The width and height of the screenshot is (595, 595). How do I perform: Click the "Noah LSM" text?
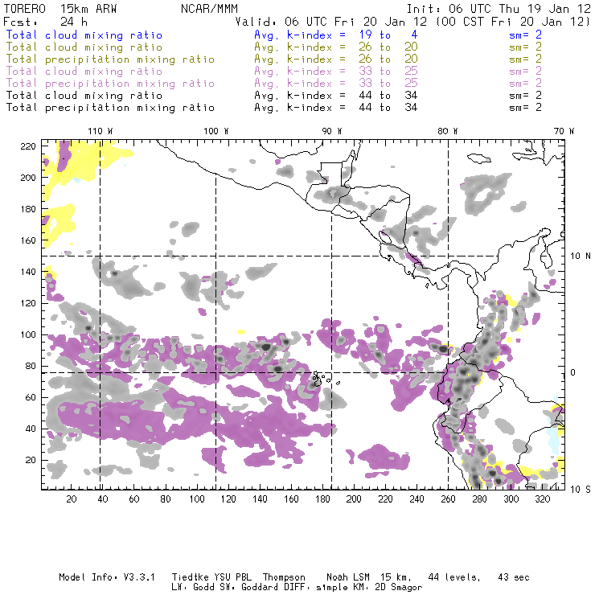coord(348,577)
